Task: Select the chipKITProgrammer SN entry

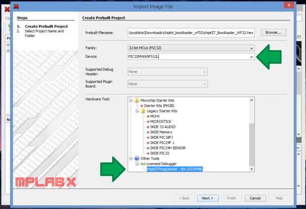Action: [175, 169]
